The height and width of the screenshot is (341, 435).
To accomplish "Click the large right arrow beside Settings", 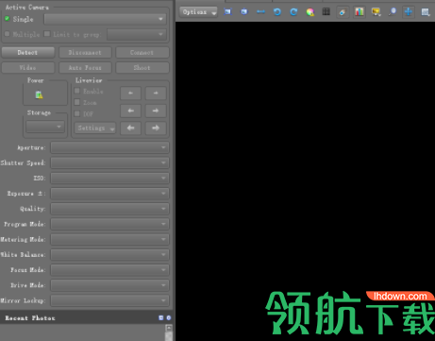I will 156,128.
